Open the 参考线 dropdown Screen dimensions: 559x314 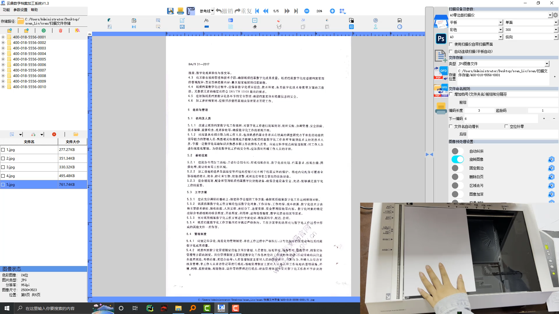pos(212,11)
